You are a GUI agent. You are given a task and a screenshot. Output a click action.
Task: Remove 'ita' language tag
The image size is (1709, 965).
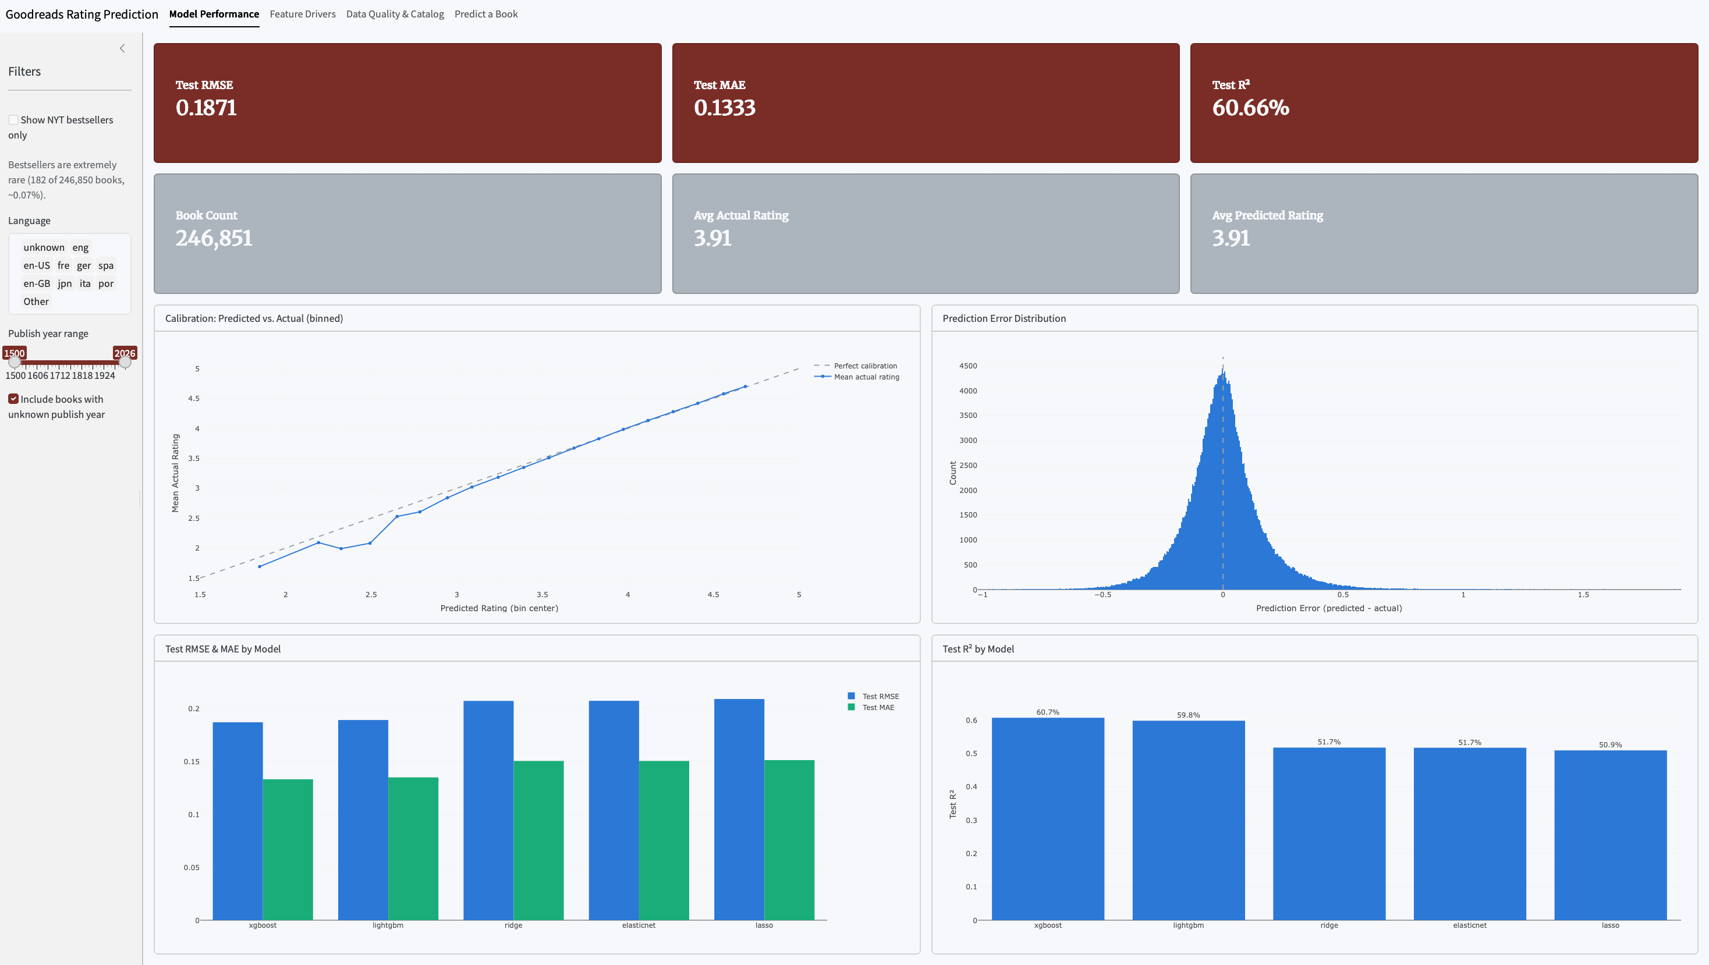click(x=85, y=283)
